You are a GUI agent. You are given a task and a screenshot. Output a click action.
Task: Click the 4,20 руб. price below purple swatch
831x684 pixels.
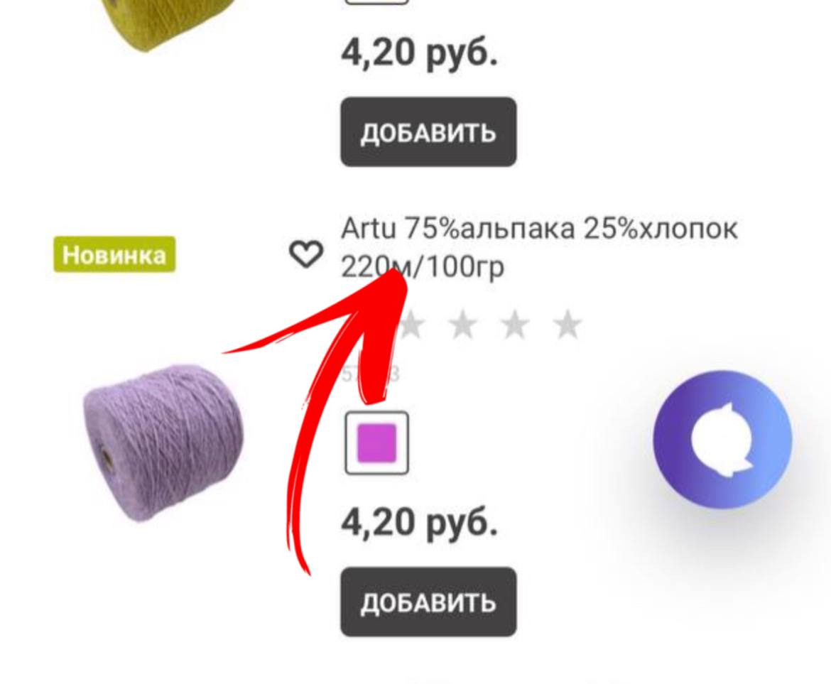[x=420, y=523]
